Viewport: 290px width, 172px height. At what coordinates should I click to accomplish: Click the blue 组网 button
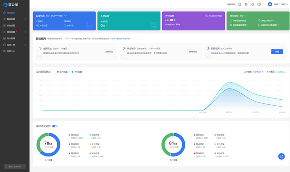pos(277,52)
